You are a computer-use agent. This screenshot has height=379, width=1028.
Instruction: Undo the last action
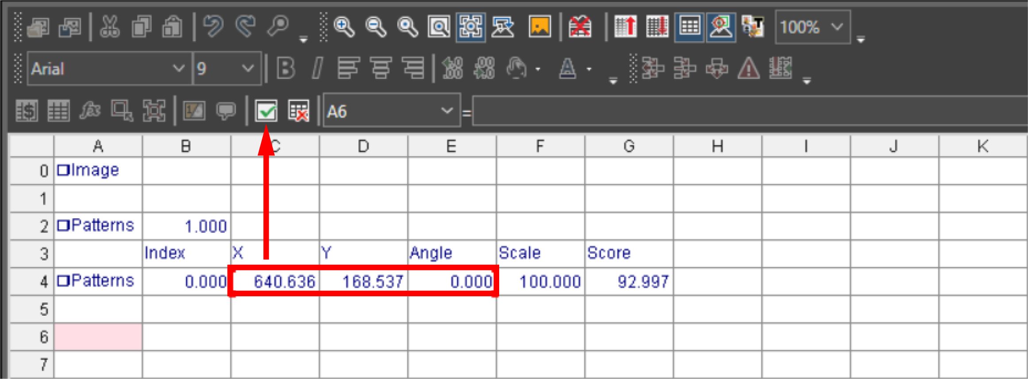213,27
